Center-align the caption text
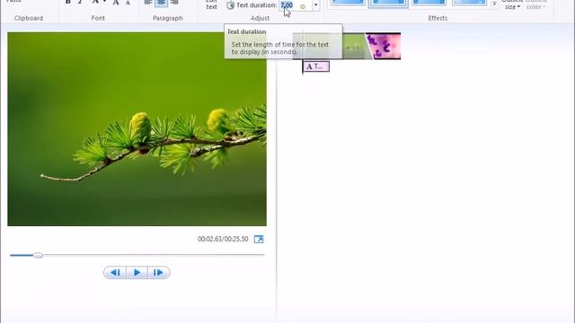This screenshot has height=323, width=575. (x=161, y=3)
